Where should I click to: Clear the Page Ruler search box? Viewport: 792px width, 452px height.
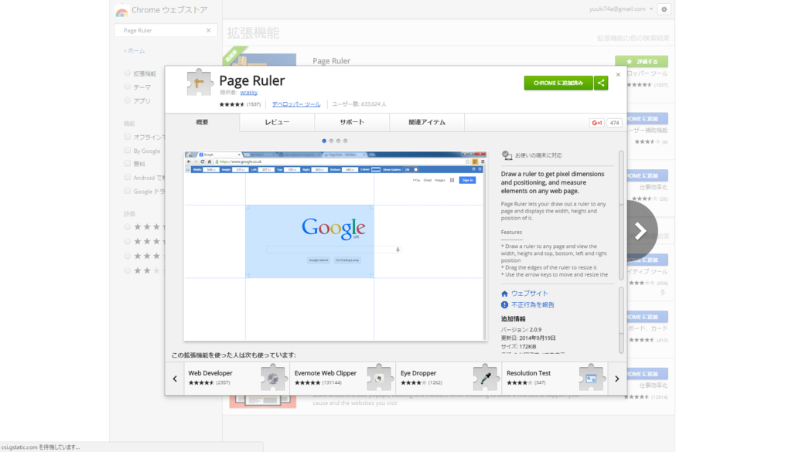(209, 30)
